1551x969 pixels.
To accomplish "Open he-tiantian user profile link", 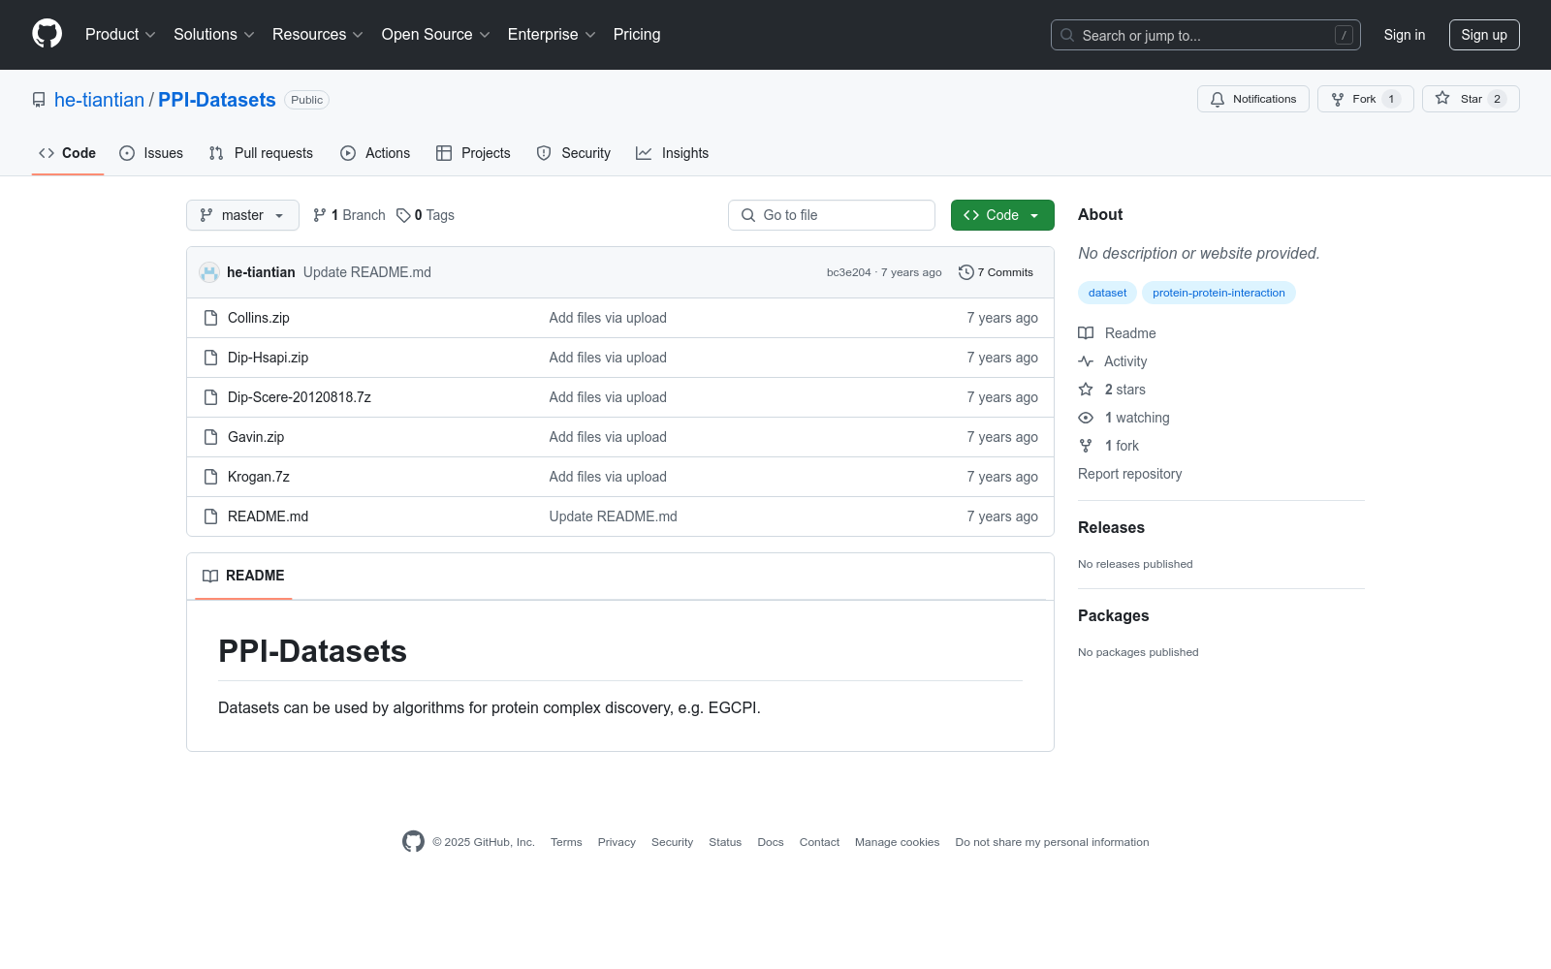I will (x=99, y=100).
